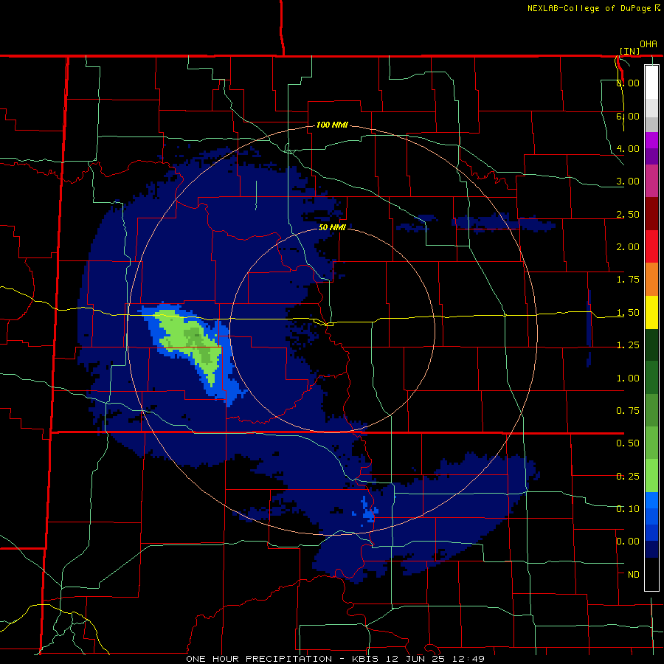Click the 0.75 legend value
The height and width of the screenshot is (664, 664).
[628, 411]
